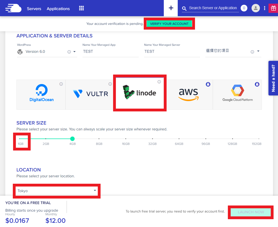Select Google Cloud Platform provider

237,95
